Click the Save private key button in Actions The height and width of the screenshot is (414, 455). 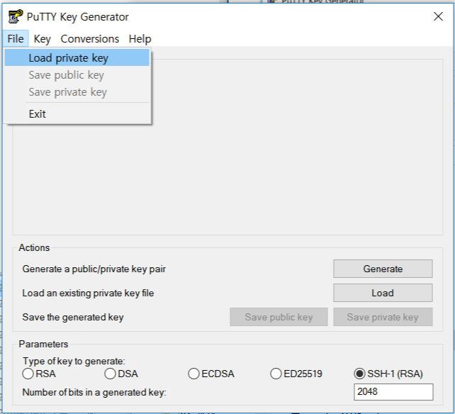(383, 317)
